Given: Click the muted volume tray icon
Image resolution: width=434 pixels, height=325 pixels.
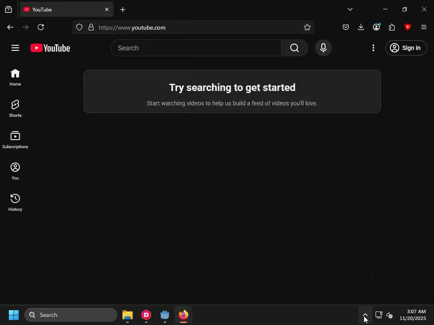Looking at the screenshot, I should (x=389, y=315).
